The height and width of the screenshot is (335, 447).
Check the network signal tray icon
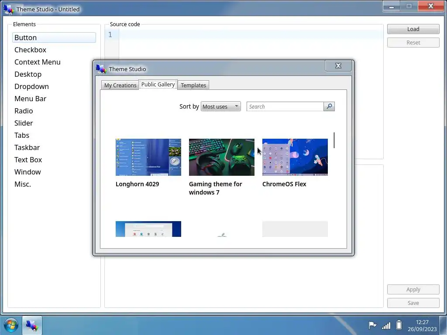tap(386, 325)
